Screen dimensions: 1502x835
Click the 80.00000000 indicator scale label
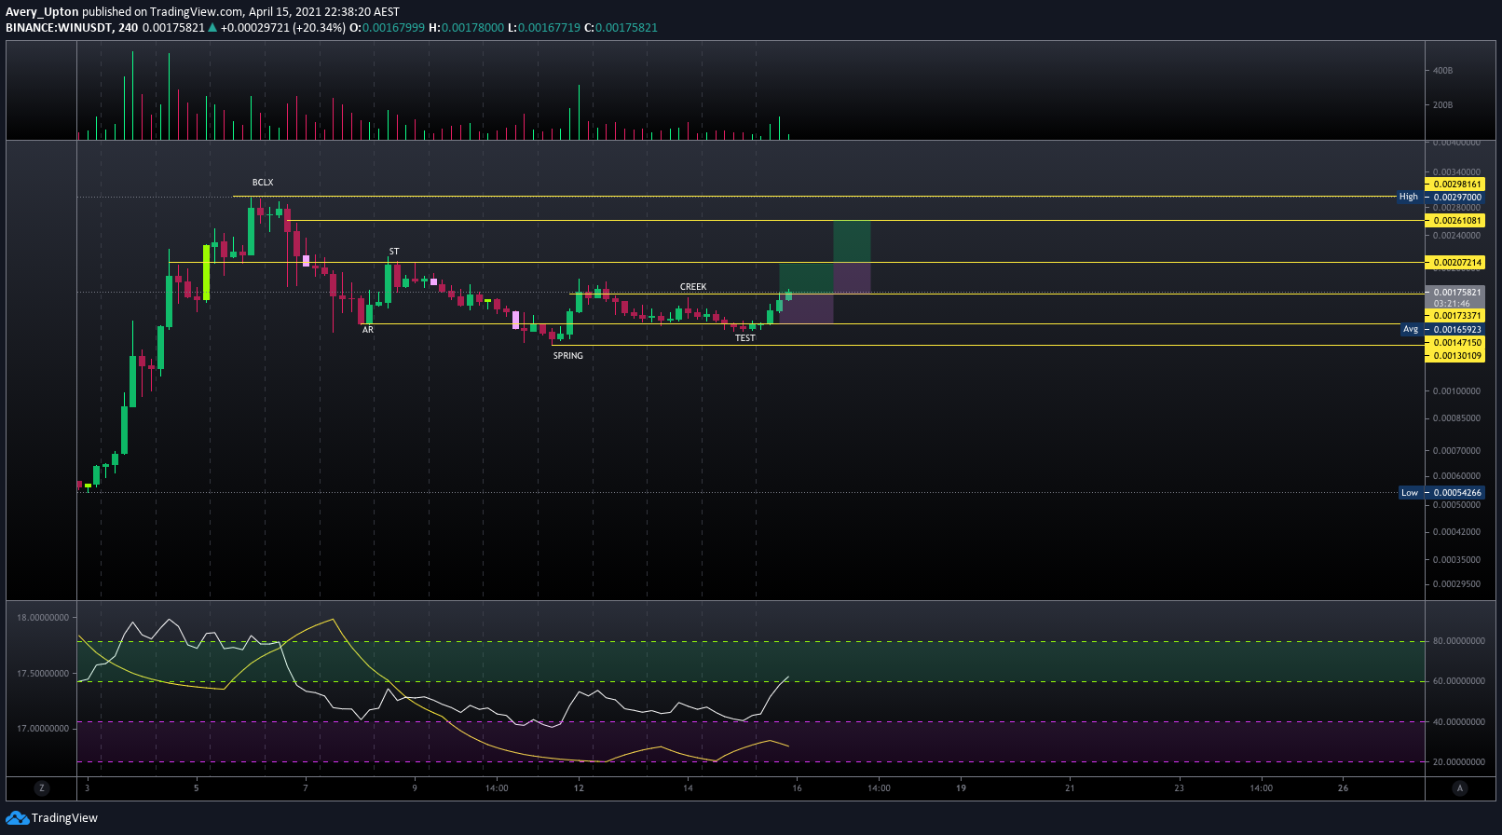1458,641
